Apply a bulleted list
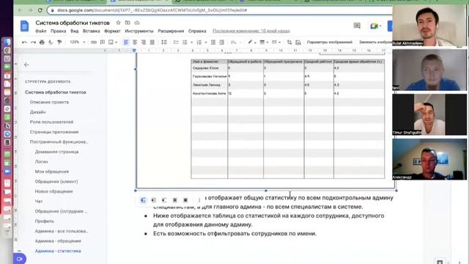Viewport: 469px width, 264px height. 185,43
